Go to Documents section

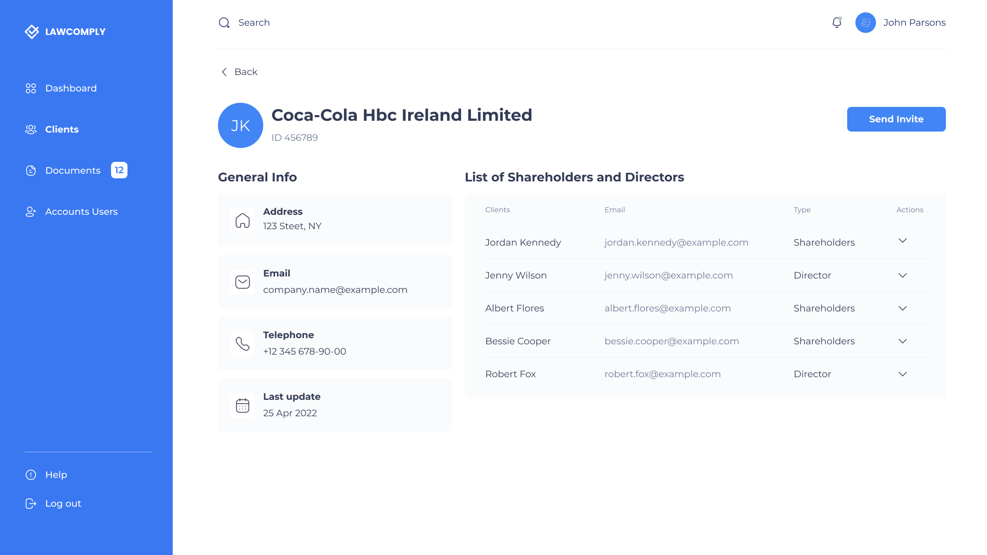click(73, 171)
